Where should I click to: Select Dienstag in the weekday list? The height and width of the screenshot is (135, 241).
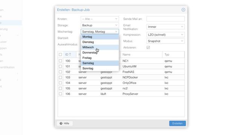(100, 42)
